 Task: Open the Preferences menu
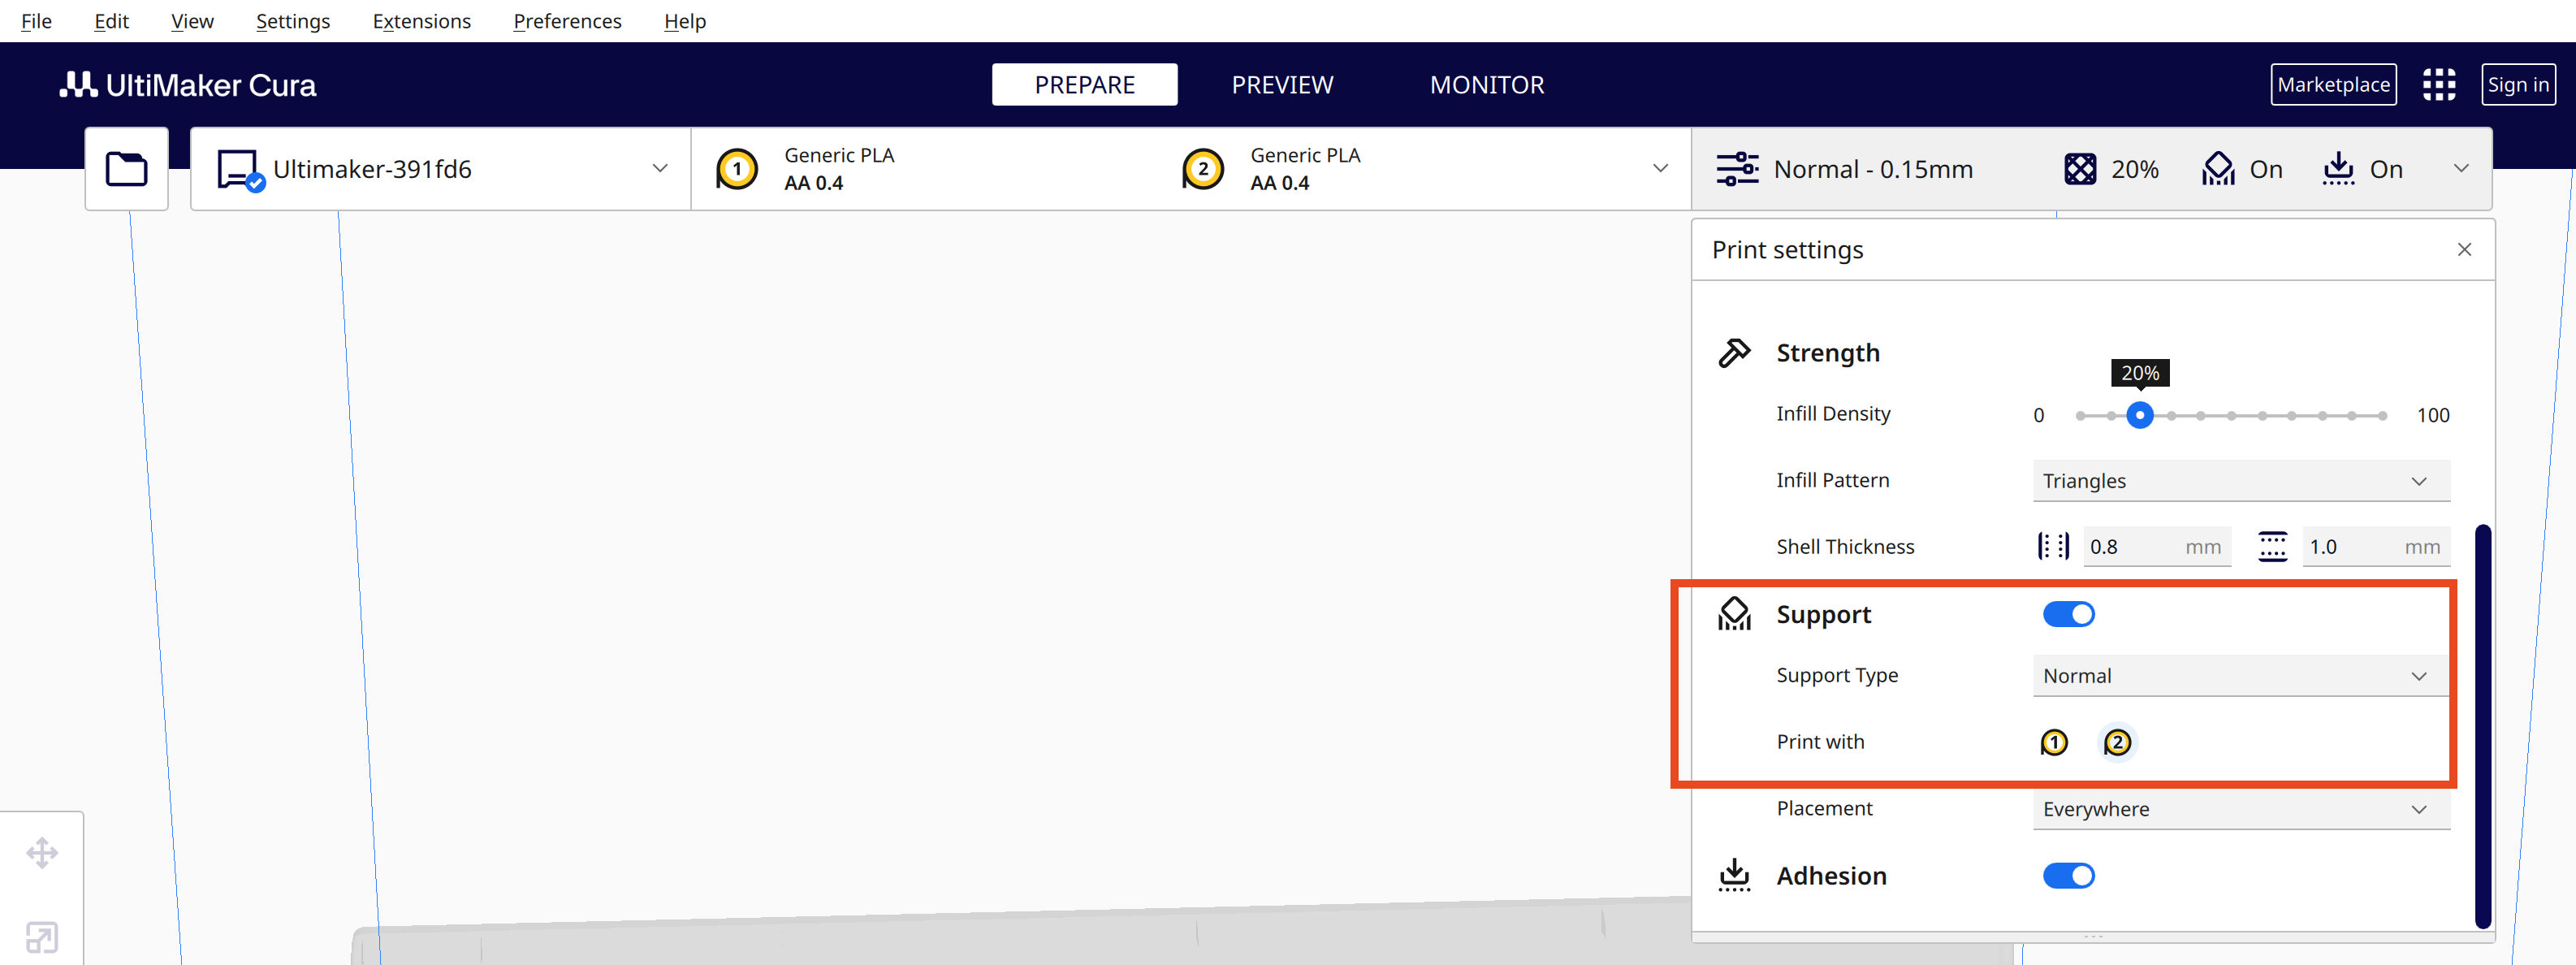(x=567, y=21)
